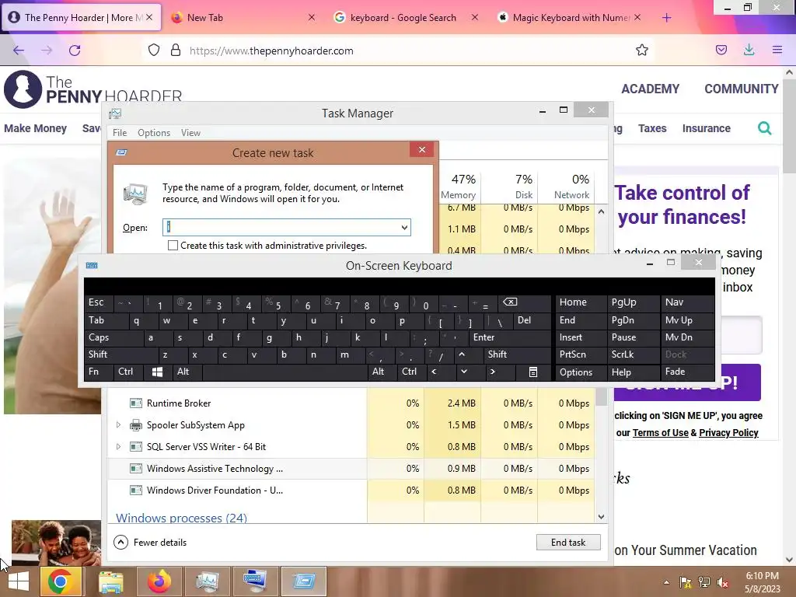This screenshot has width=796, height=597.
Task: Bookmark page with the star icon
Action: tap(641, 51)
